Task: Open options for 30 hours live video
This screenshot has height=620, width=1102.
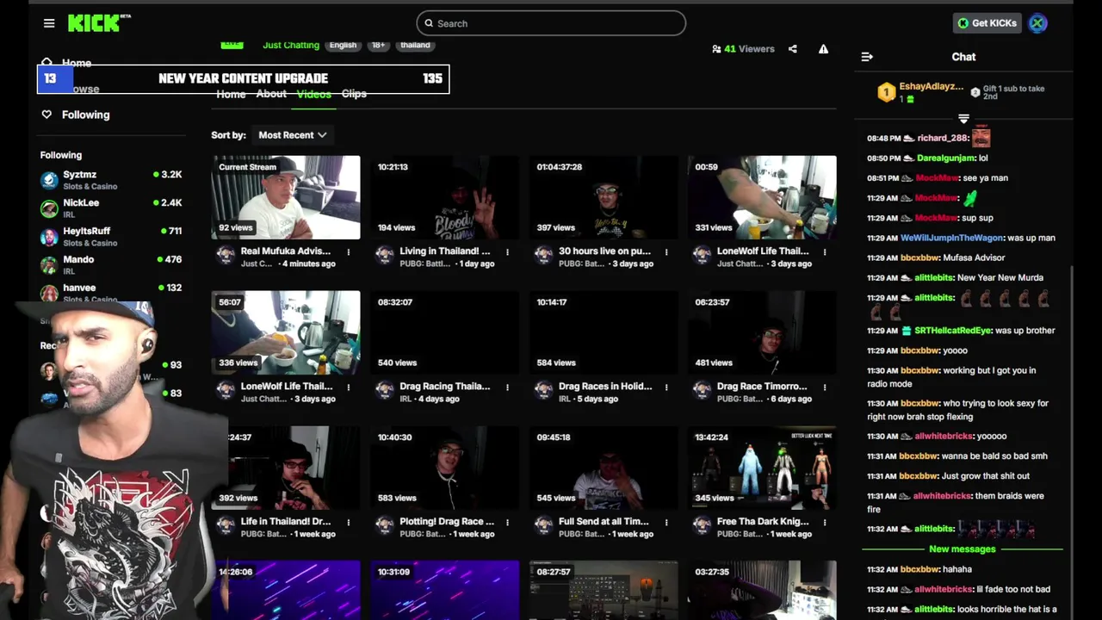Action: (666, 252)
